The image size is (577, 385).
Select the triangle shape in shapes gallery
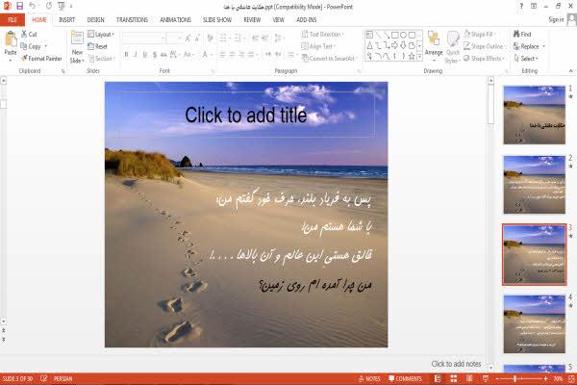tap(369, 45)
